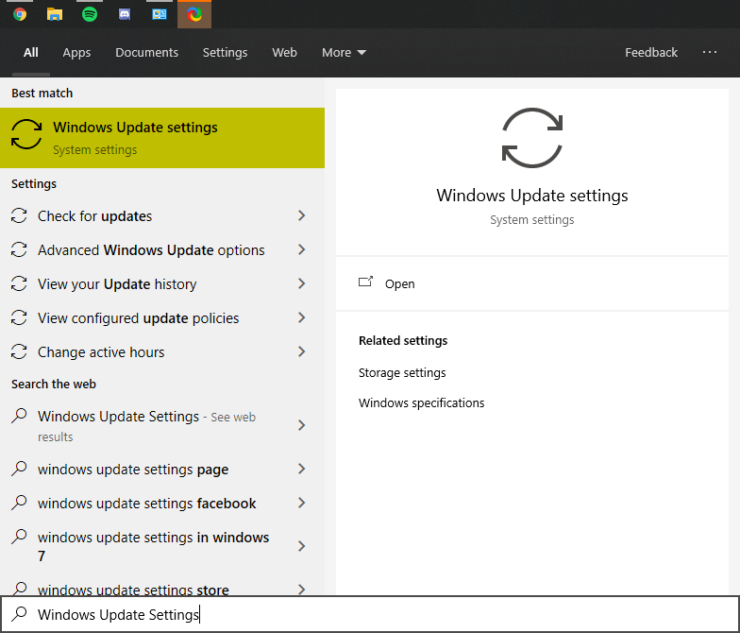
Task: Click sync icon beside Change active hours
Action: pyautogui.click(x=19, y=351)
